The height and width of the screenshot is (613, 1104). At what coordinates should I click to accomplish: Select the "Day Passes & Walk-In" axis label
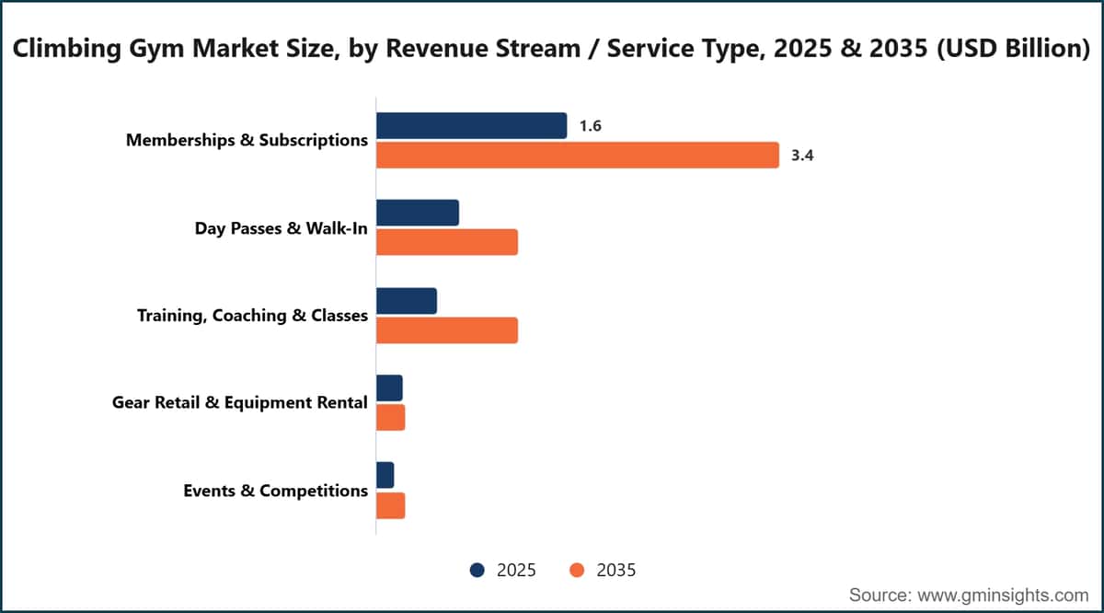click(282, 227)
